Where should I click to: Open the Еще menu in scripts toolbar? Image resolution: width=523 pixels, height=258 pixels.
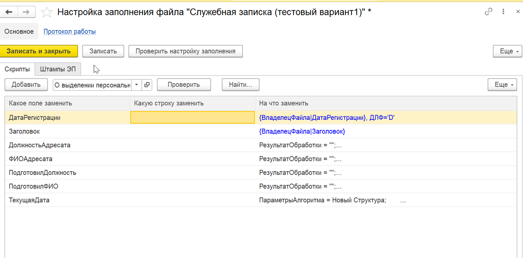502,85
